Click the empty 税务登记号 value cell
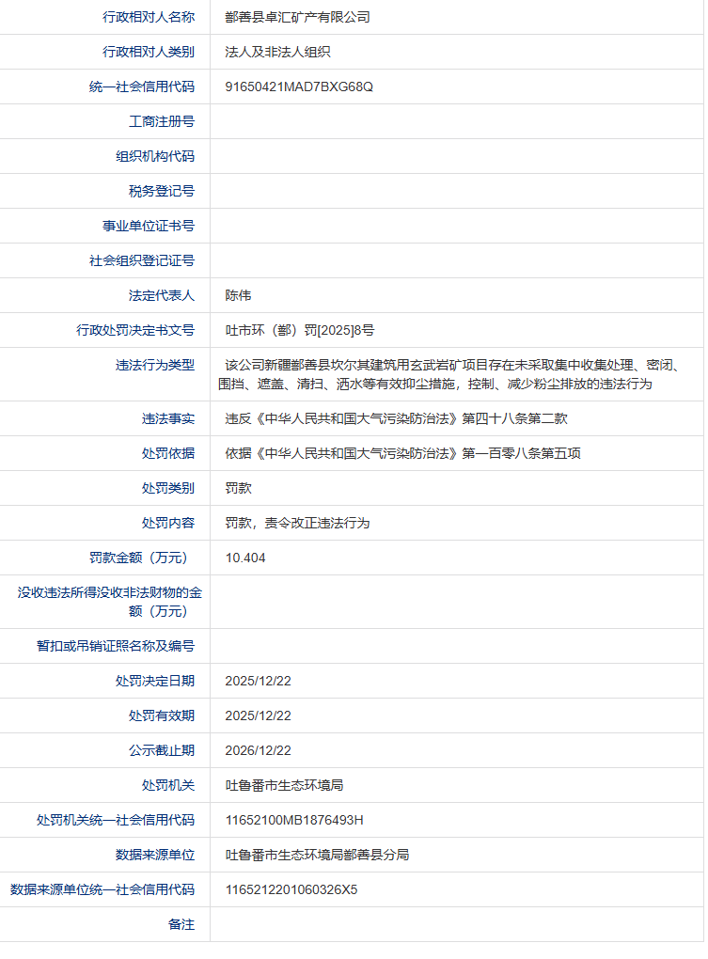 (x=456, y=191)
